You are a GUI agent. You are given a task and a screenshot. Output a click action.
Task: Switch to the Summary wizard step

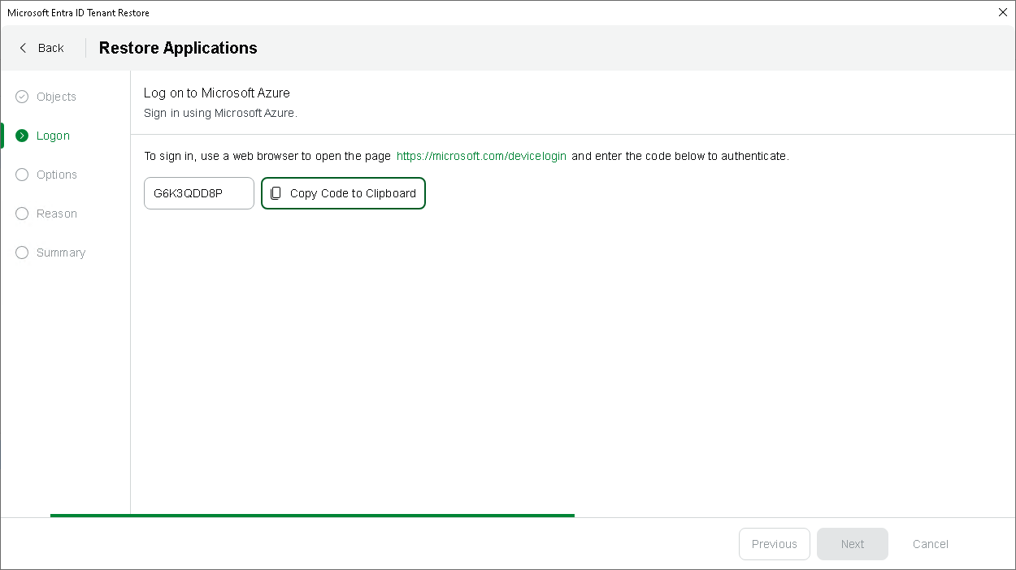pyautogui.click(x=61, y=253)
